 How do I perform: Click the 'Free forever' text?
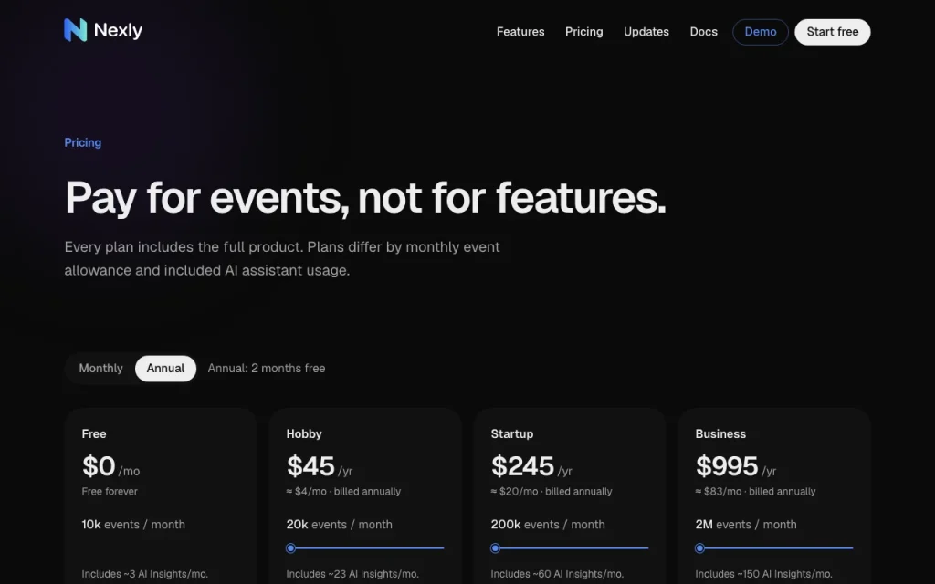click(x=110, y=492)
